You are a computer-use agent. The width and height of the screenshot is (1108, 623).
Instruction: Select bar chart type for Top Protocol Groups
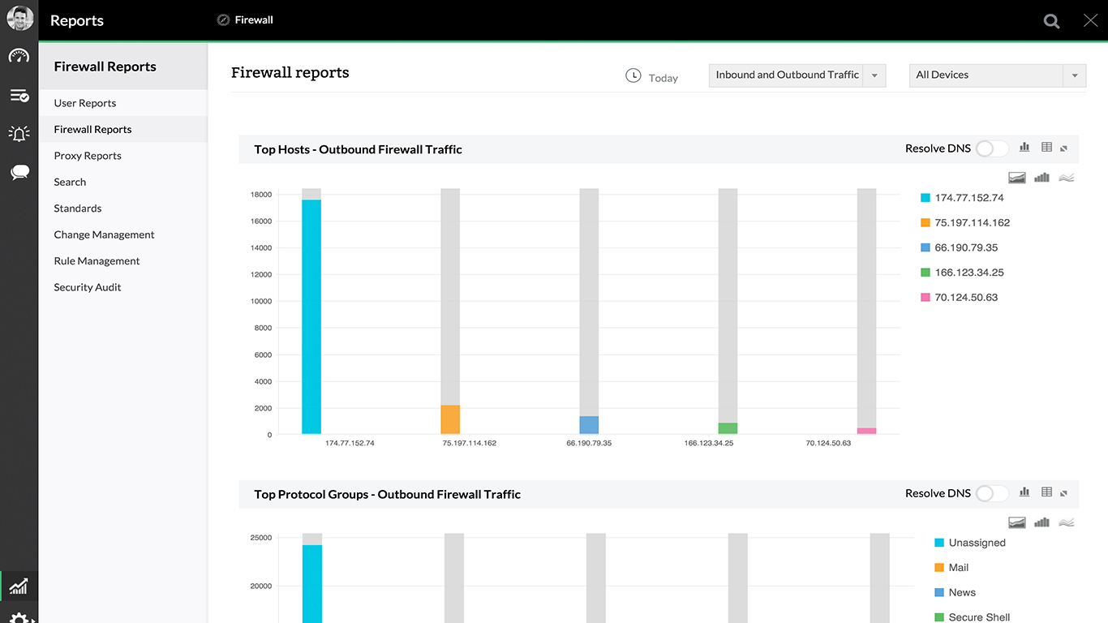click(1042, 522)
